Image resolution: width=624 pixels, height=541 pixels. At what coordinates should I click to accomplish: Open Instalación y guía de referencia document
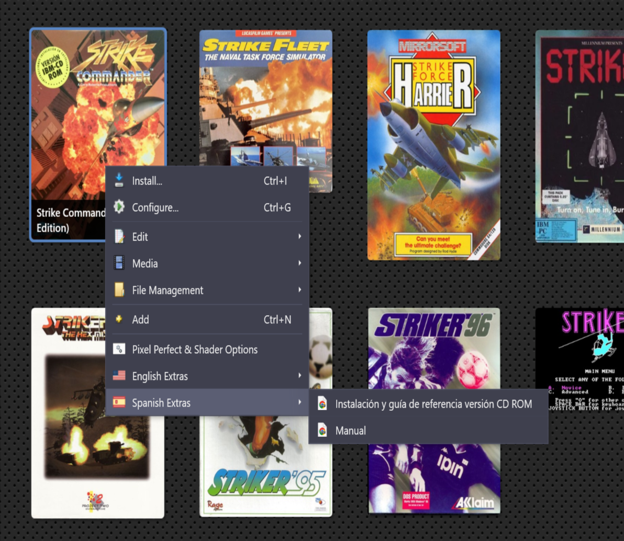[x=433, y=404]
